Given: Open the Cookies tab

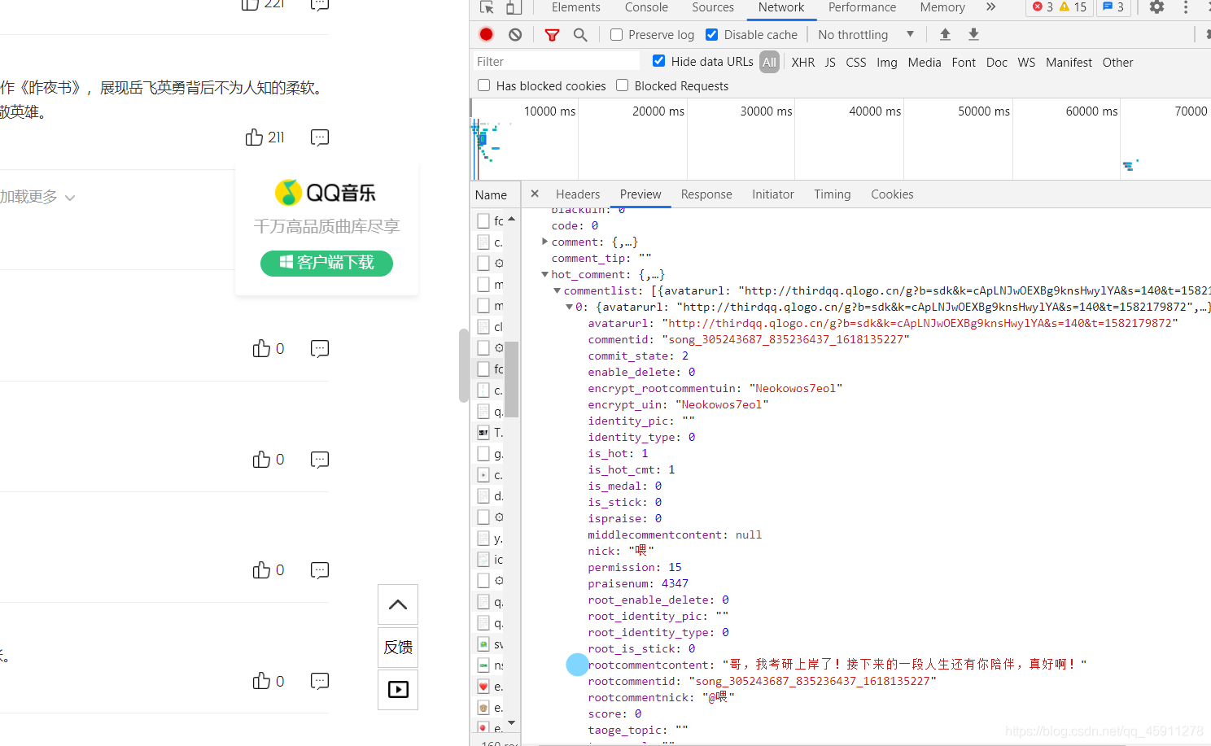Looking at the screenshot, I should click(x=892, y=194).
